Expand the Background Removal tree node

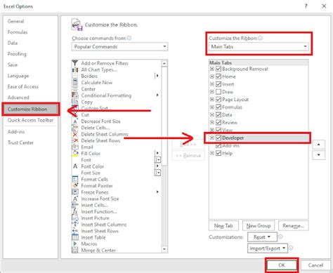pyautogui.click(x=211, y=69)
